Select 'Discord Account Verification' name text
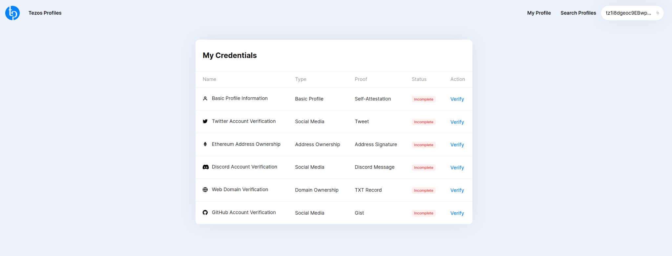 [244, 167]
